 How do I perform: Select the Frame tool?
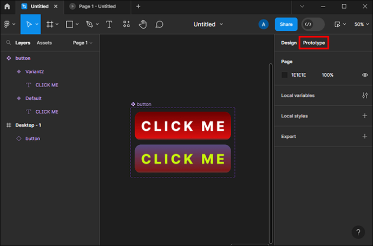click(x=50, y=24)
